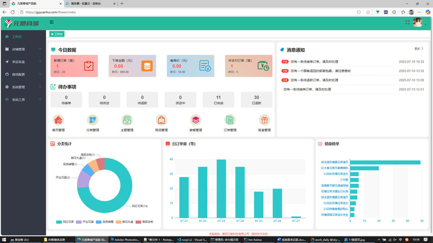Switch to Adobe Photoshop in the taskbar

point(125,240)
